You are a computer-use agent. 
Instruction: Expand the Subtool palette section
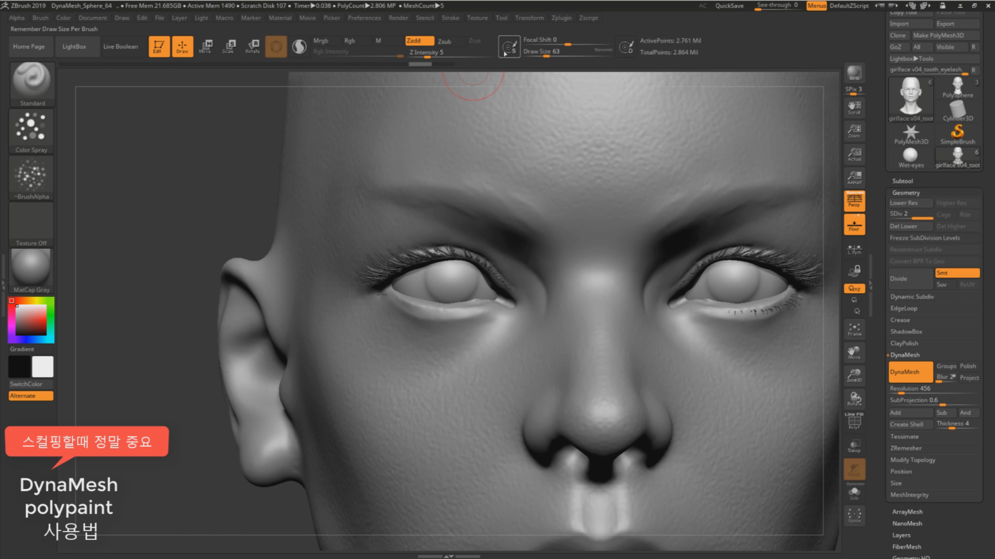tap(903, 181)
